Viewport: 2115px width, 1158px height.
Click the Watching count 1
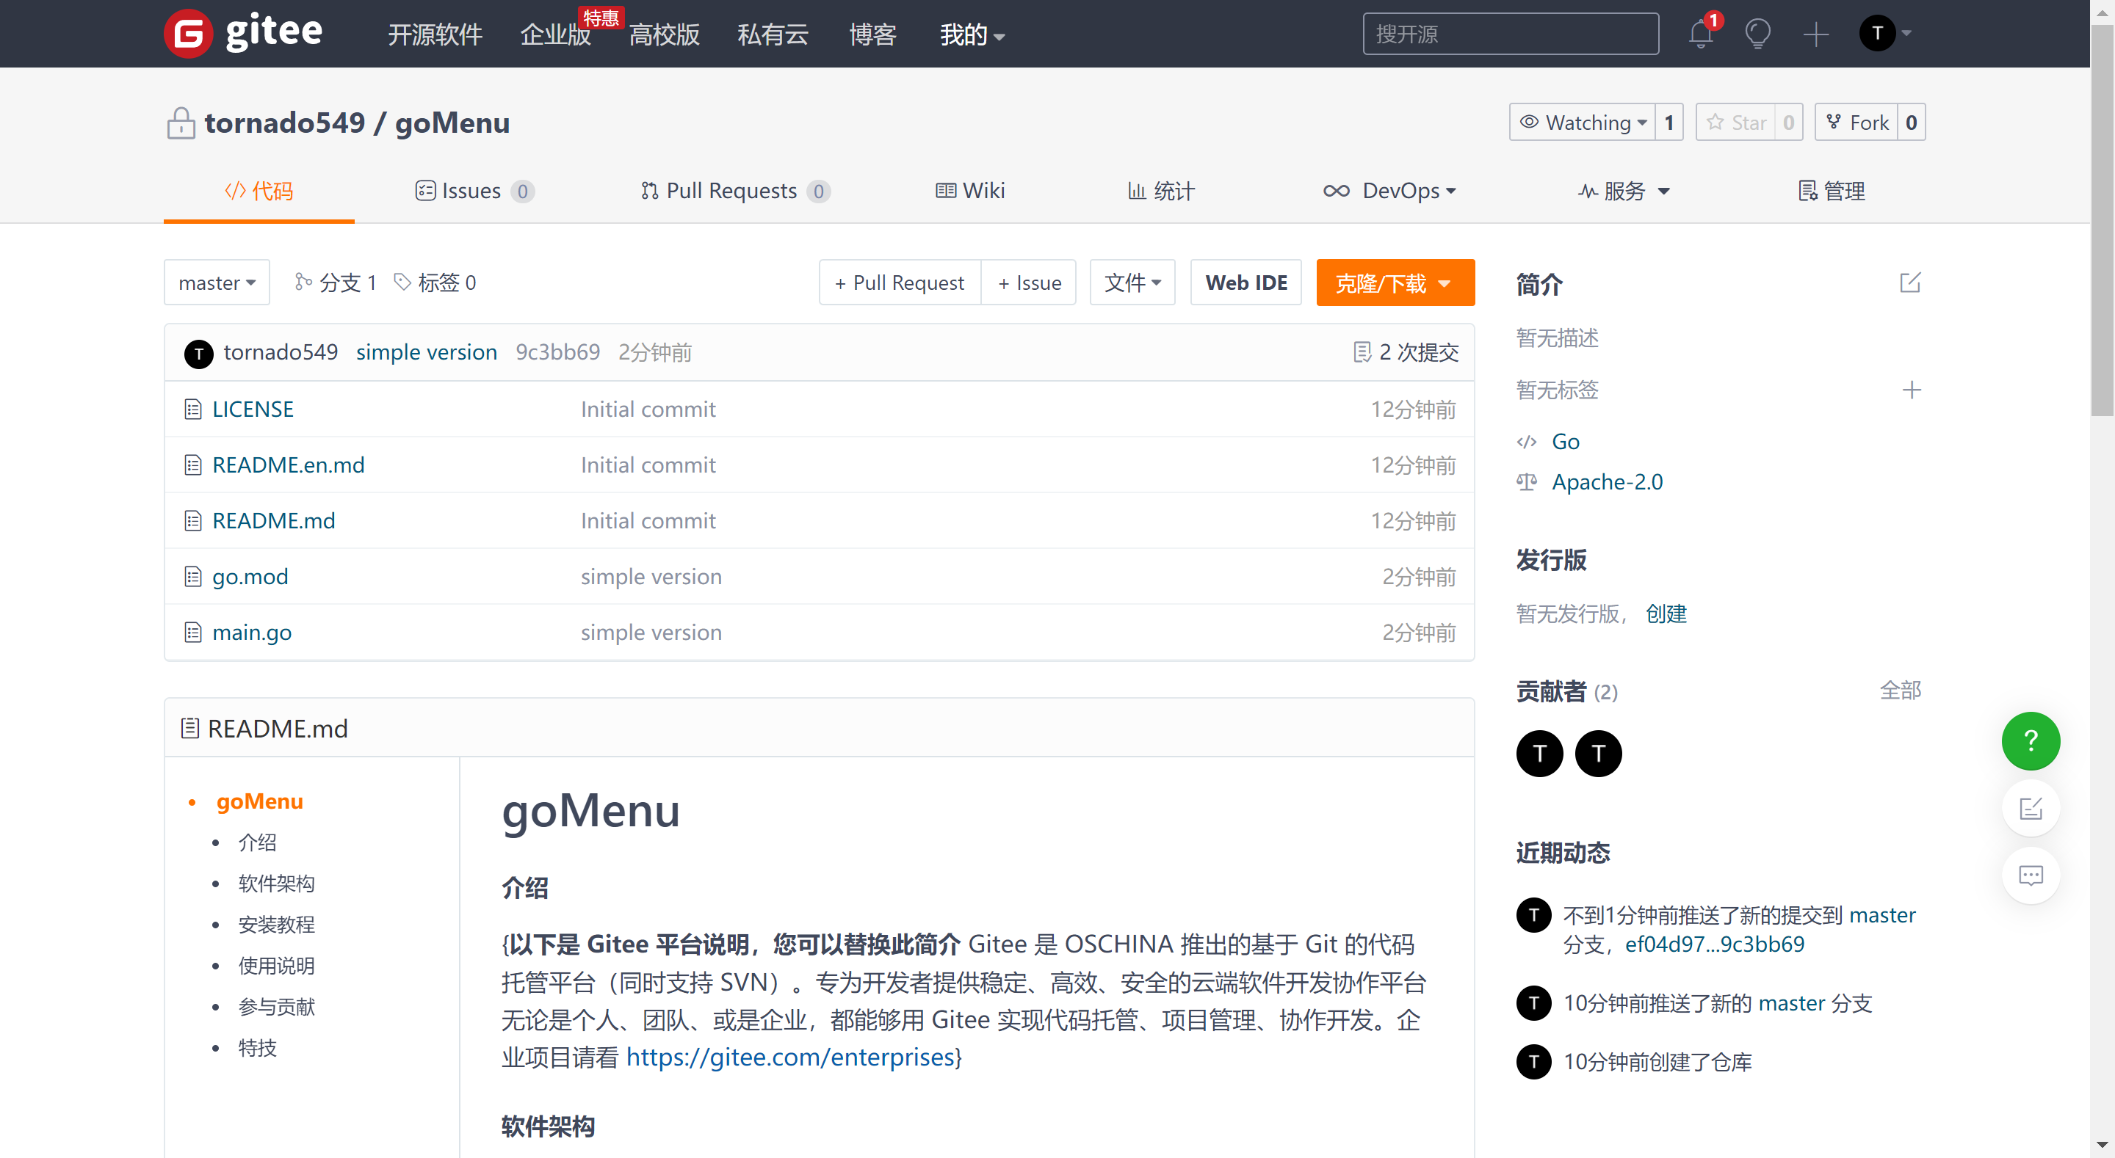pyautogui.click(x=1669, y=123)
